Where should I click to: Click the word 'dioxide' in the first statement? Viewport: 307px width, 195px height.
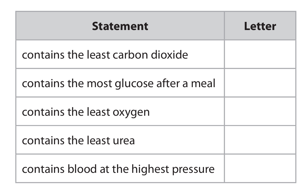(170, 55)
